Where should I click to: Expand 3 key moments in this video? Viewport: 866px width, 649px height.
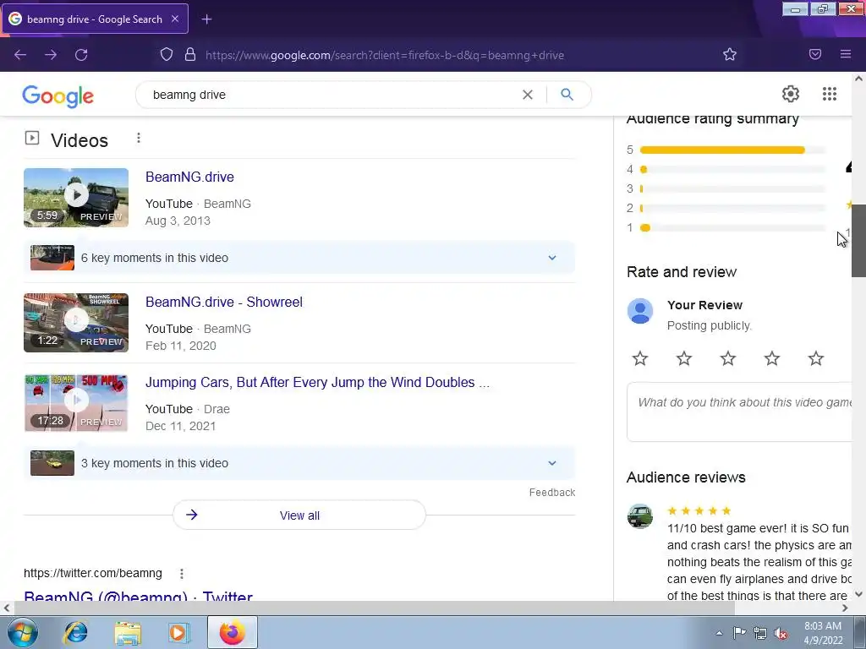(299, 463)
